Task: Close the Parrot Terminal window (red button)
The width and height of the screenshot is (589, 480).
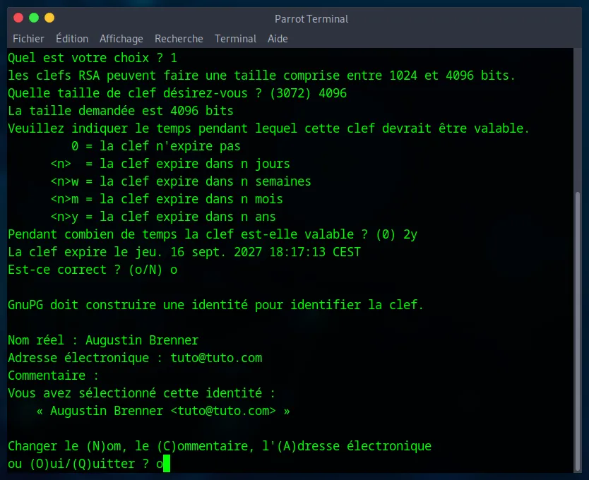Action: [x=18, y=18]
